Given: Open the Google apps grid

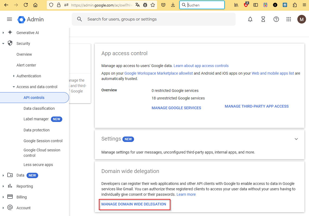Looking at the screenshot, I should (288, 19).
